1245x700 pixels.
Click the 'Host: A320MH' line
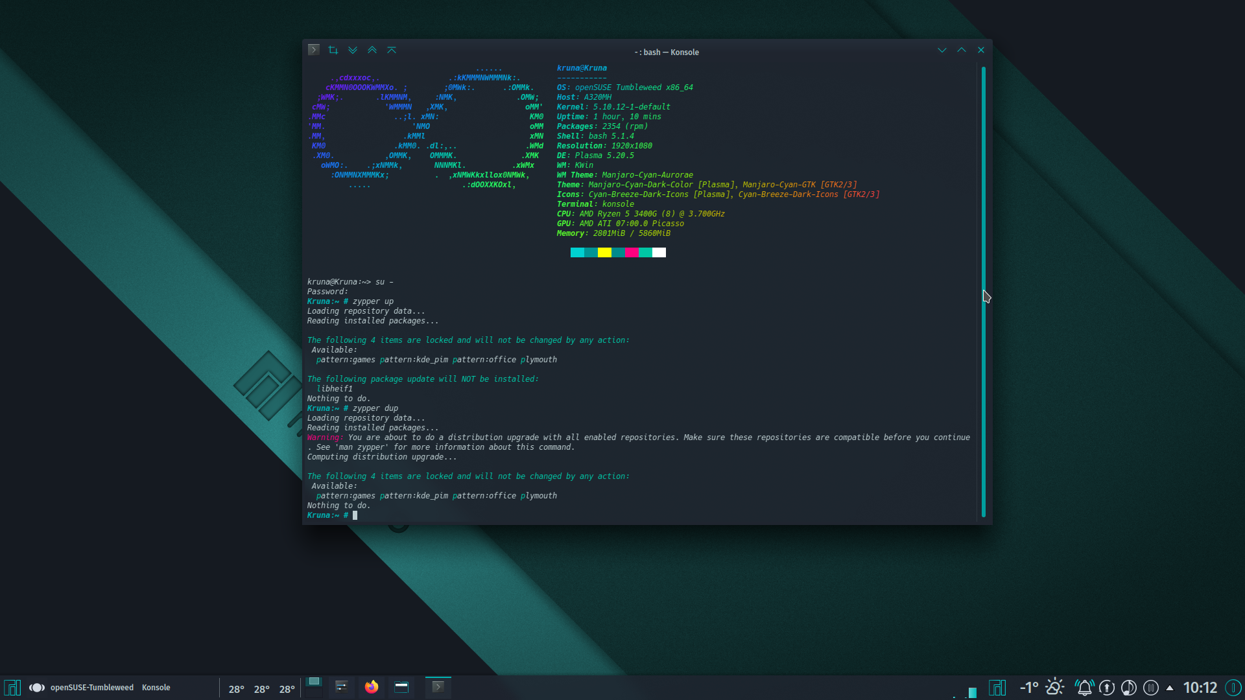[584, 97]
